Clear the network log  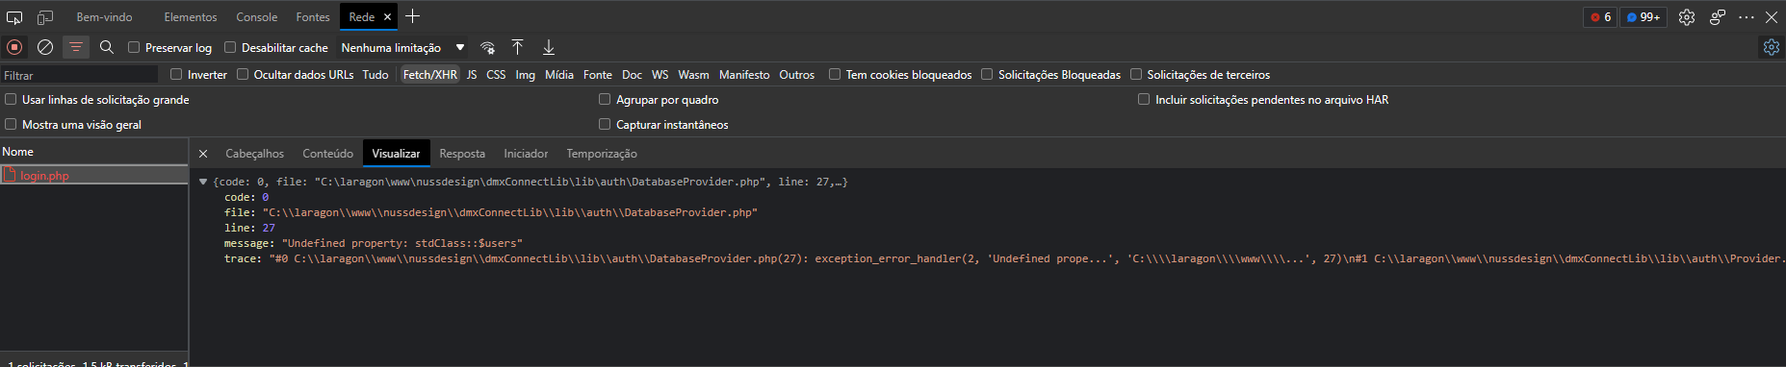click(45, 47)
